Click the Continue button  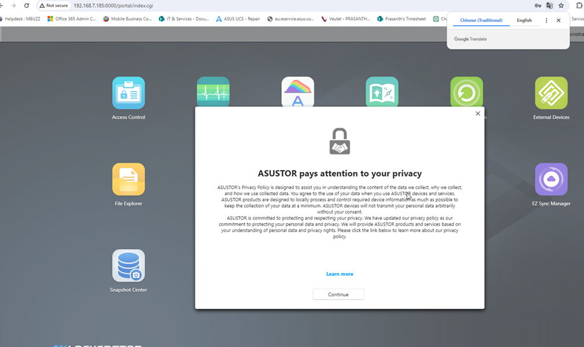point(338,294)
